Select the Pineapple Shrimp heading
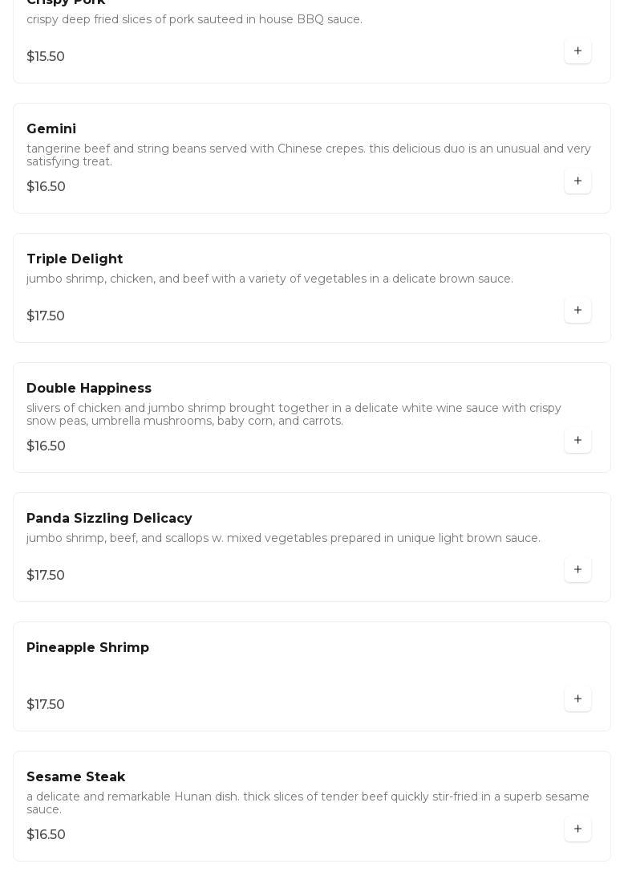 [87, 648]
